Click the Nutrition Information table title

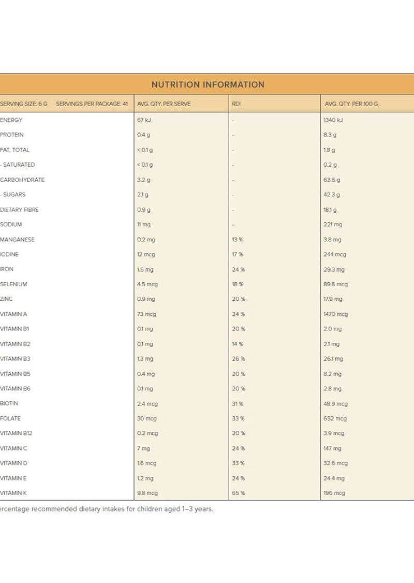[208, 84]
